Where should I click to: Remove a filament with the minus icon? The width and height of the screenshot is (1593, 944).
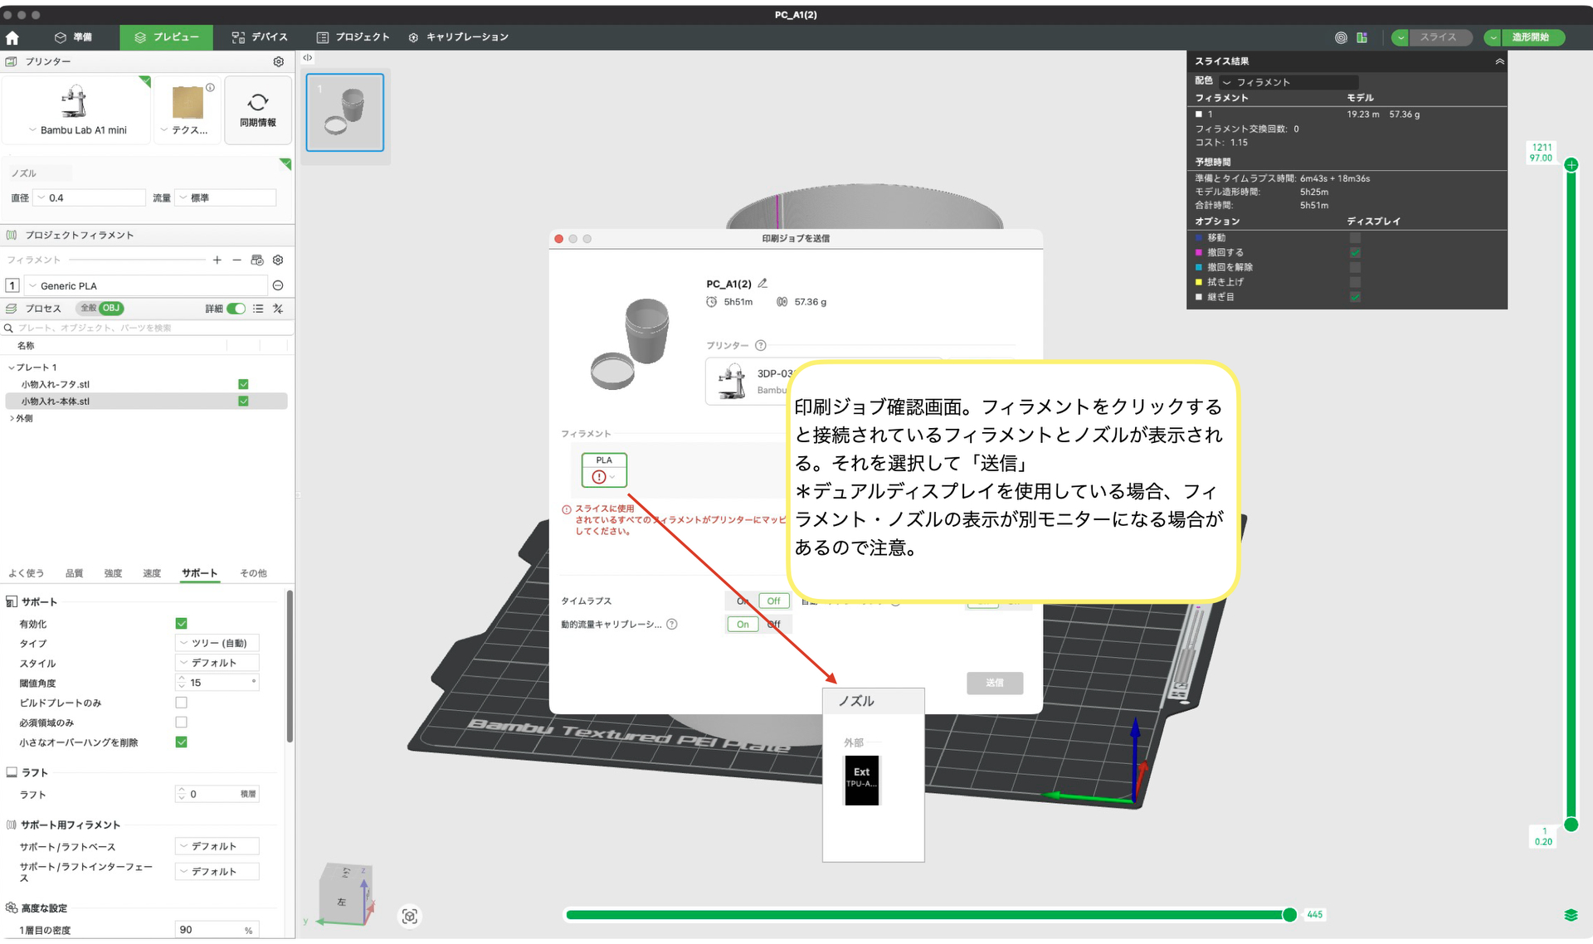237,260
